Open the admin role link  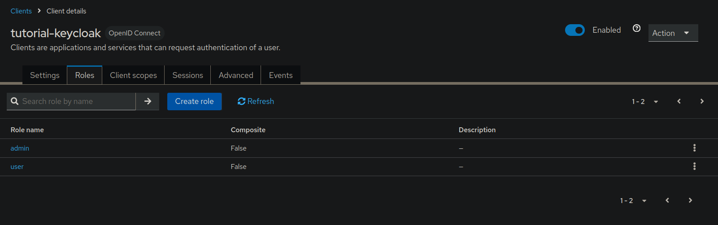20,148
